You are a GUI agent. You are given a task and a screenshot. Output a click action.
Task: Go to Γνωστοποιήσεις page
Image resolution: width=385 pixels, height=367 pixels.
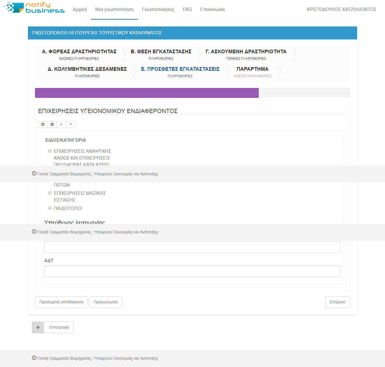(x=158, y=9)
